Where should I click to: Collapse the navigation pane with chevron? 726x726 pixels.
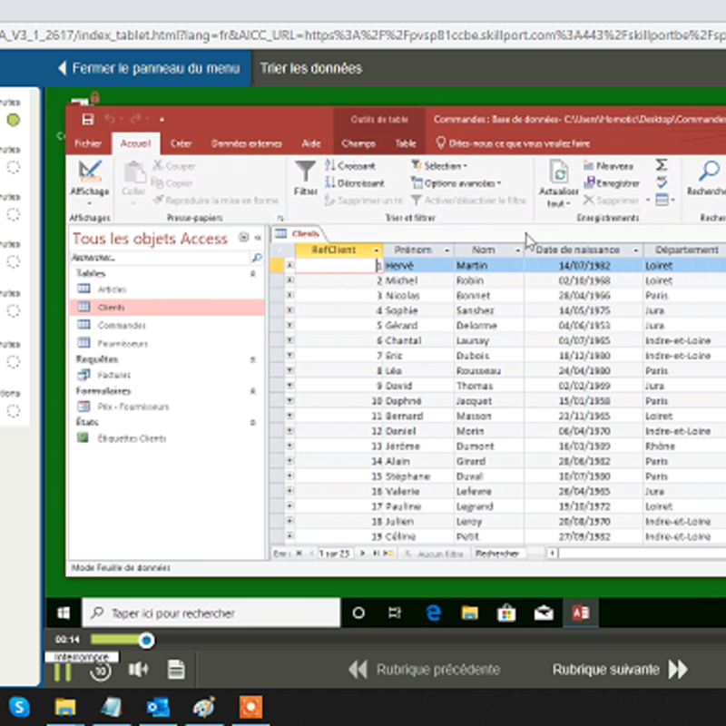(x=258, y=238)
